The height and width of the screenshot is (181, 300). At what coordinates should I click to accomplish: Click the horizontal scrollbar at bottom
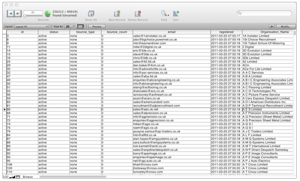(x=72, y=177)
